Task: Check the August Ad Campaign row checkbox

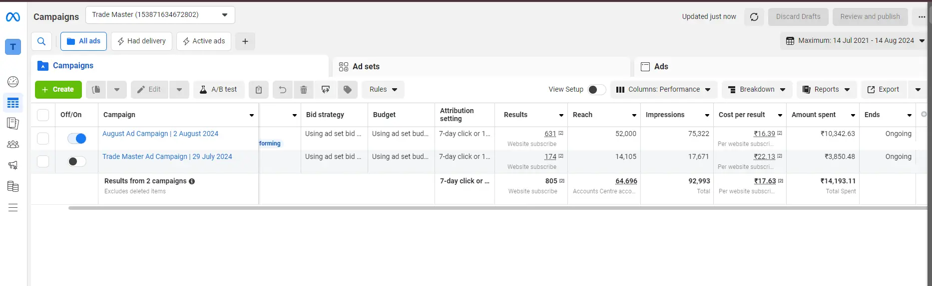Action: point(43,139)
